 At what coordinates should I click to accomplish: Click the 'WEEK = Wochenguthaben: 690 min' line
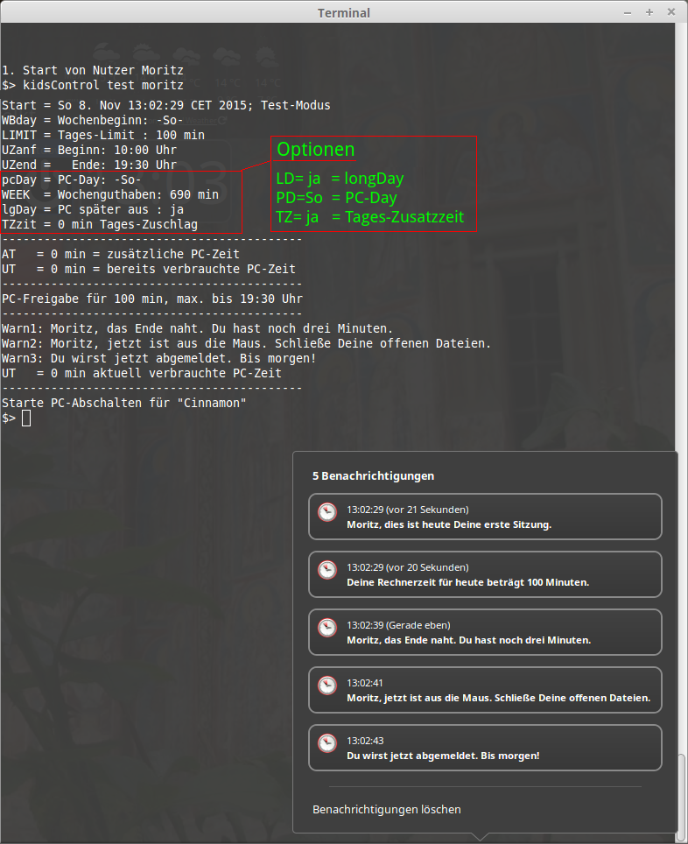pos(109,195)
